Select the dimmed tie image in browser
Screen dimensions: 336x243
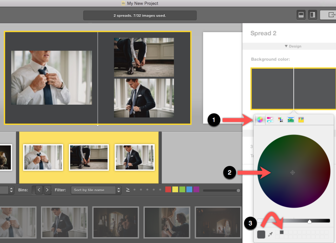click(18, 222)
